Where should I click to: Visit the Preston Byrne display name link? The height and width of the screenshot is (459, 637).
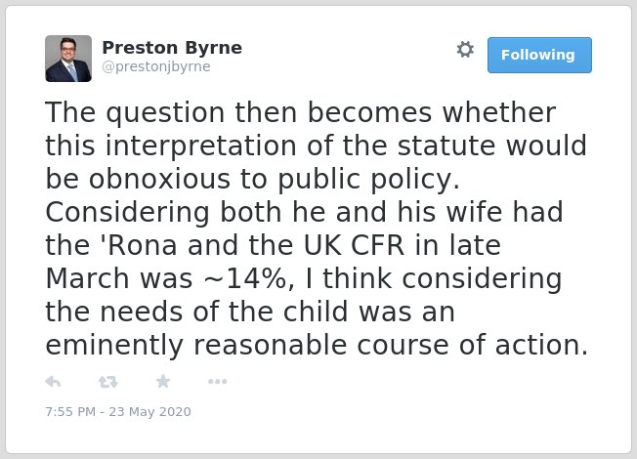click(172, 48)
